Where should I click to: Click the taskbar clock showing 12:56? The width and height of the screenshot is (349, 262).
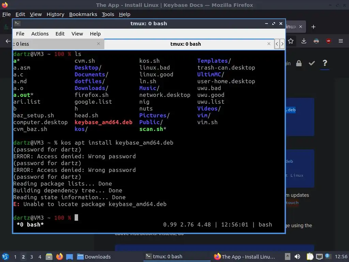(341, 257)
